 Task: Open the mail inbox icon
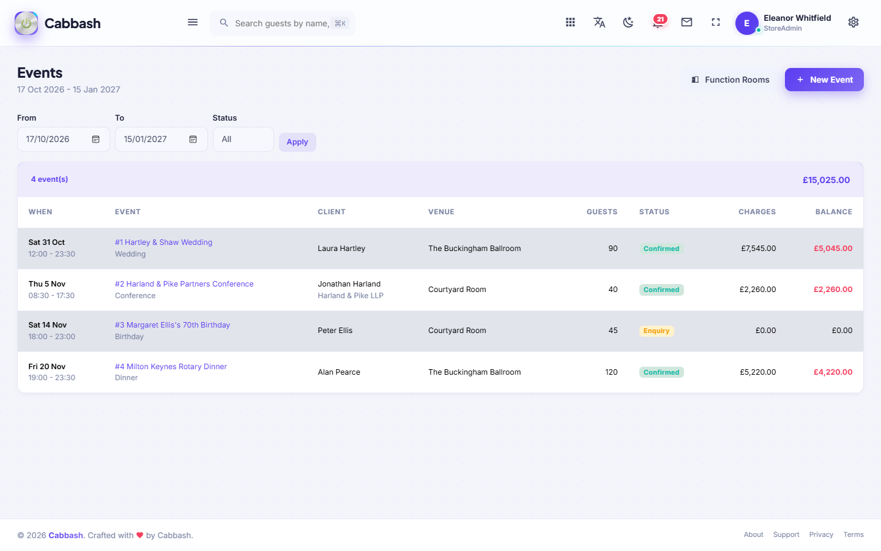pos(687,23)
